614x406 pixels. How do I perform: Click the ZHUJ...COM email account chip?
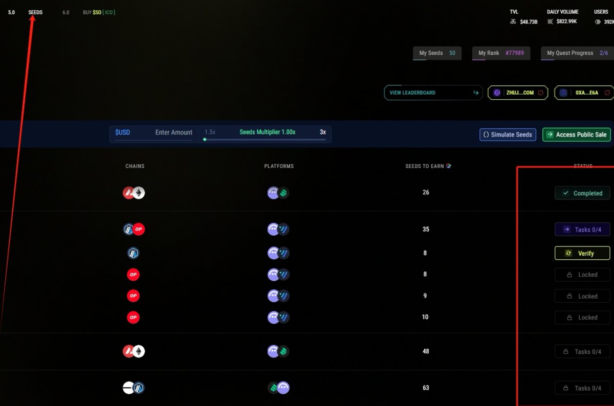pyautogui.click(x=518, y=93)
